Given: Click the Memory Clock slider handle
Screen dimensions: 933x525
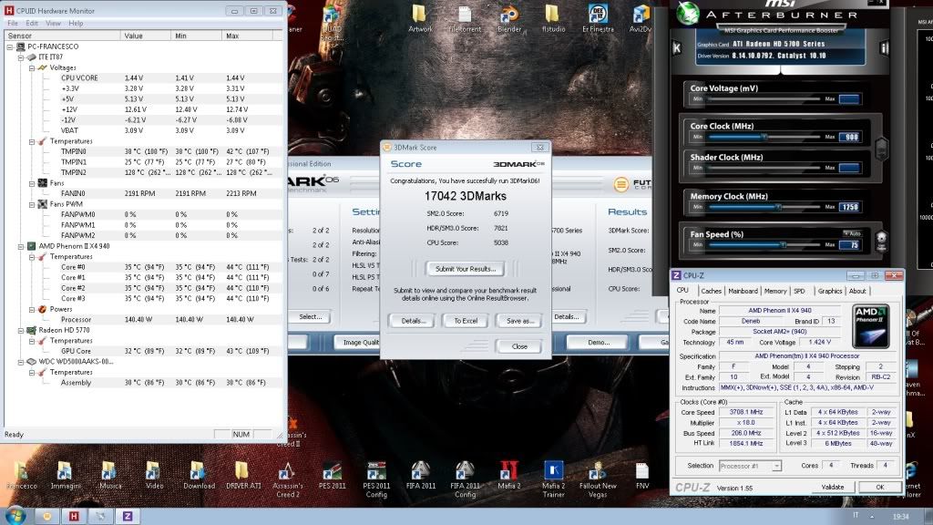Looking at the screenshot, I should pos(778,207).
